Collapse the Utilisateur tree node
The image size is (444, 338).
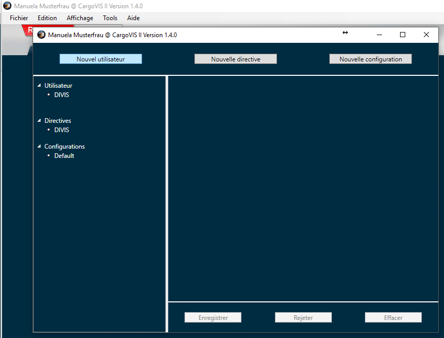(x=39, y=85)
